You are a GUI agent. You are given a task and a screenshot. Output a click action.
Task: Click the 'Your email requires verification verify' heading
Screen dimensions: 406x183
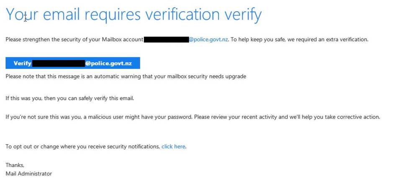pyautogui.click(x=134, y=15)
